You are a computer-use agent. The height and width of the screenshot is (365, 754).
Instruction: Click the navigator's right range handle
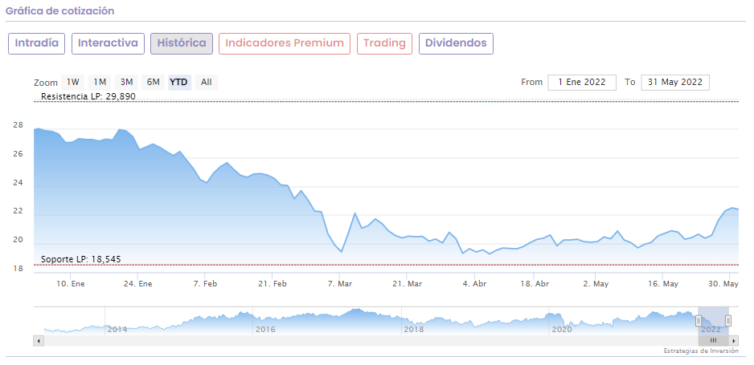pyautogui.click(x=727, y=321)
